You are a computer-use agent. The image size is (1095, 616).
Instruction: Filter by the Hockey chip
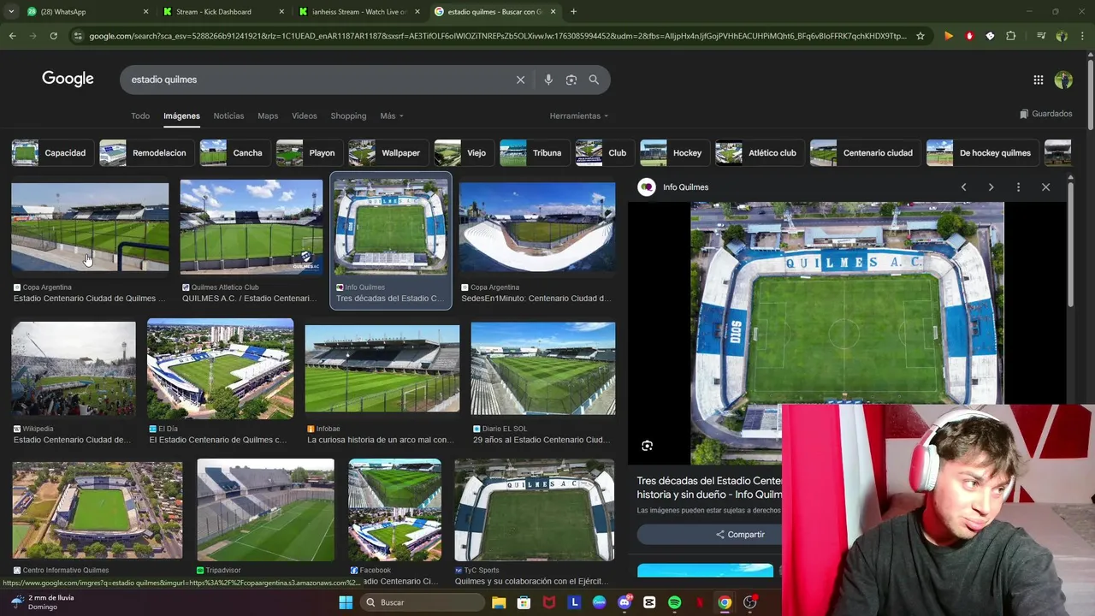tap(673, 153)
